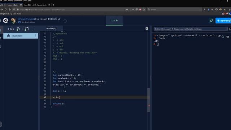This screenshot has width=231, height=130.
Task: Open the SovietFutaba profile link
Action: point(26,19)
